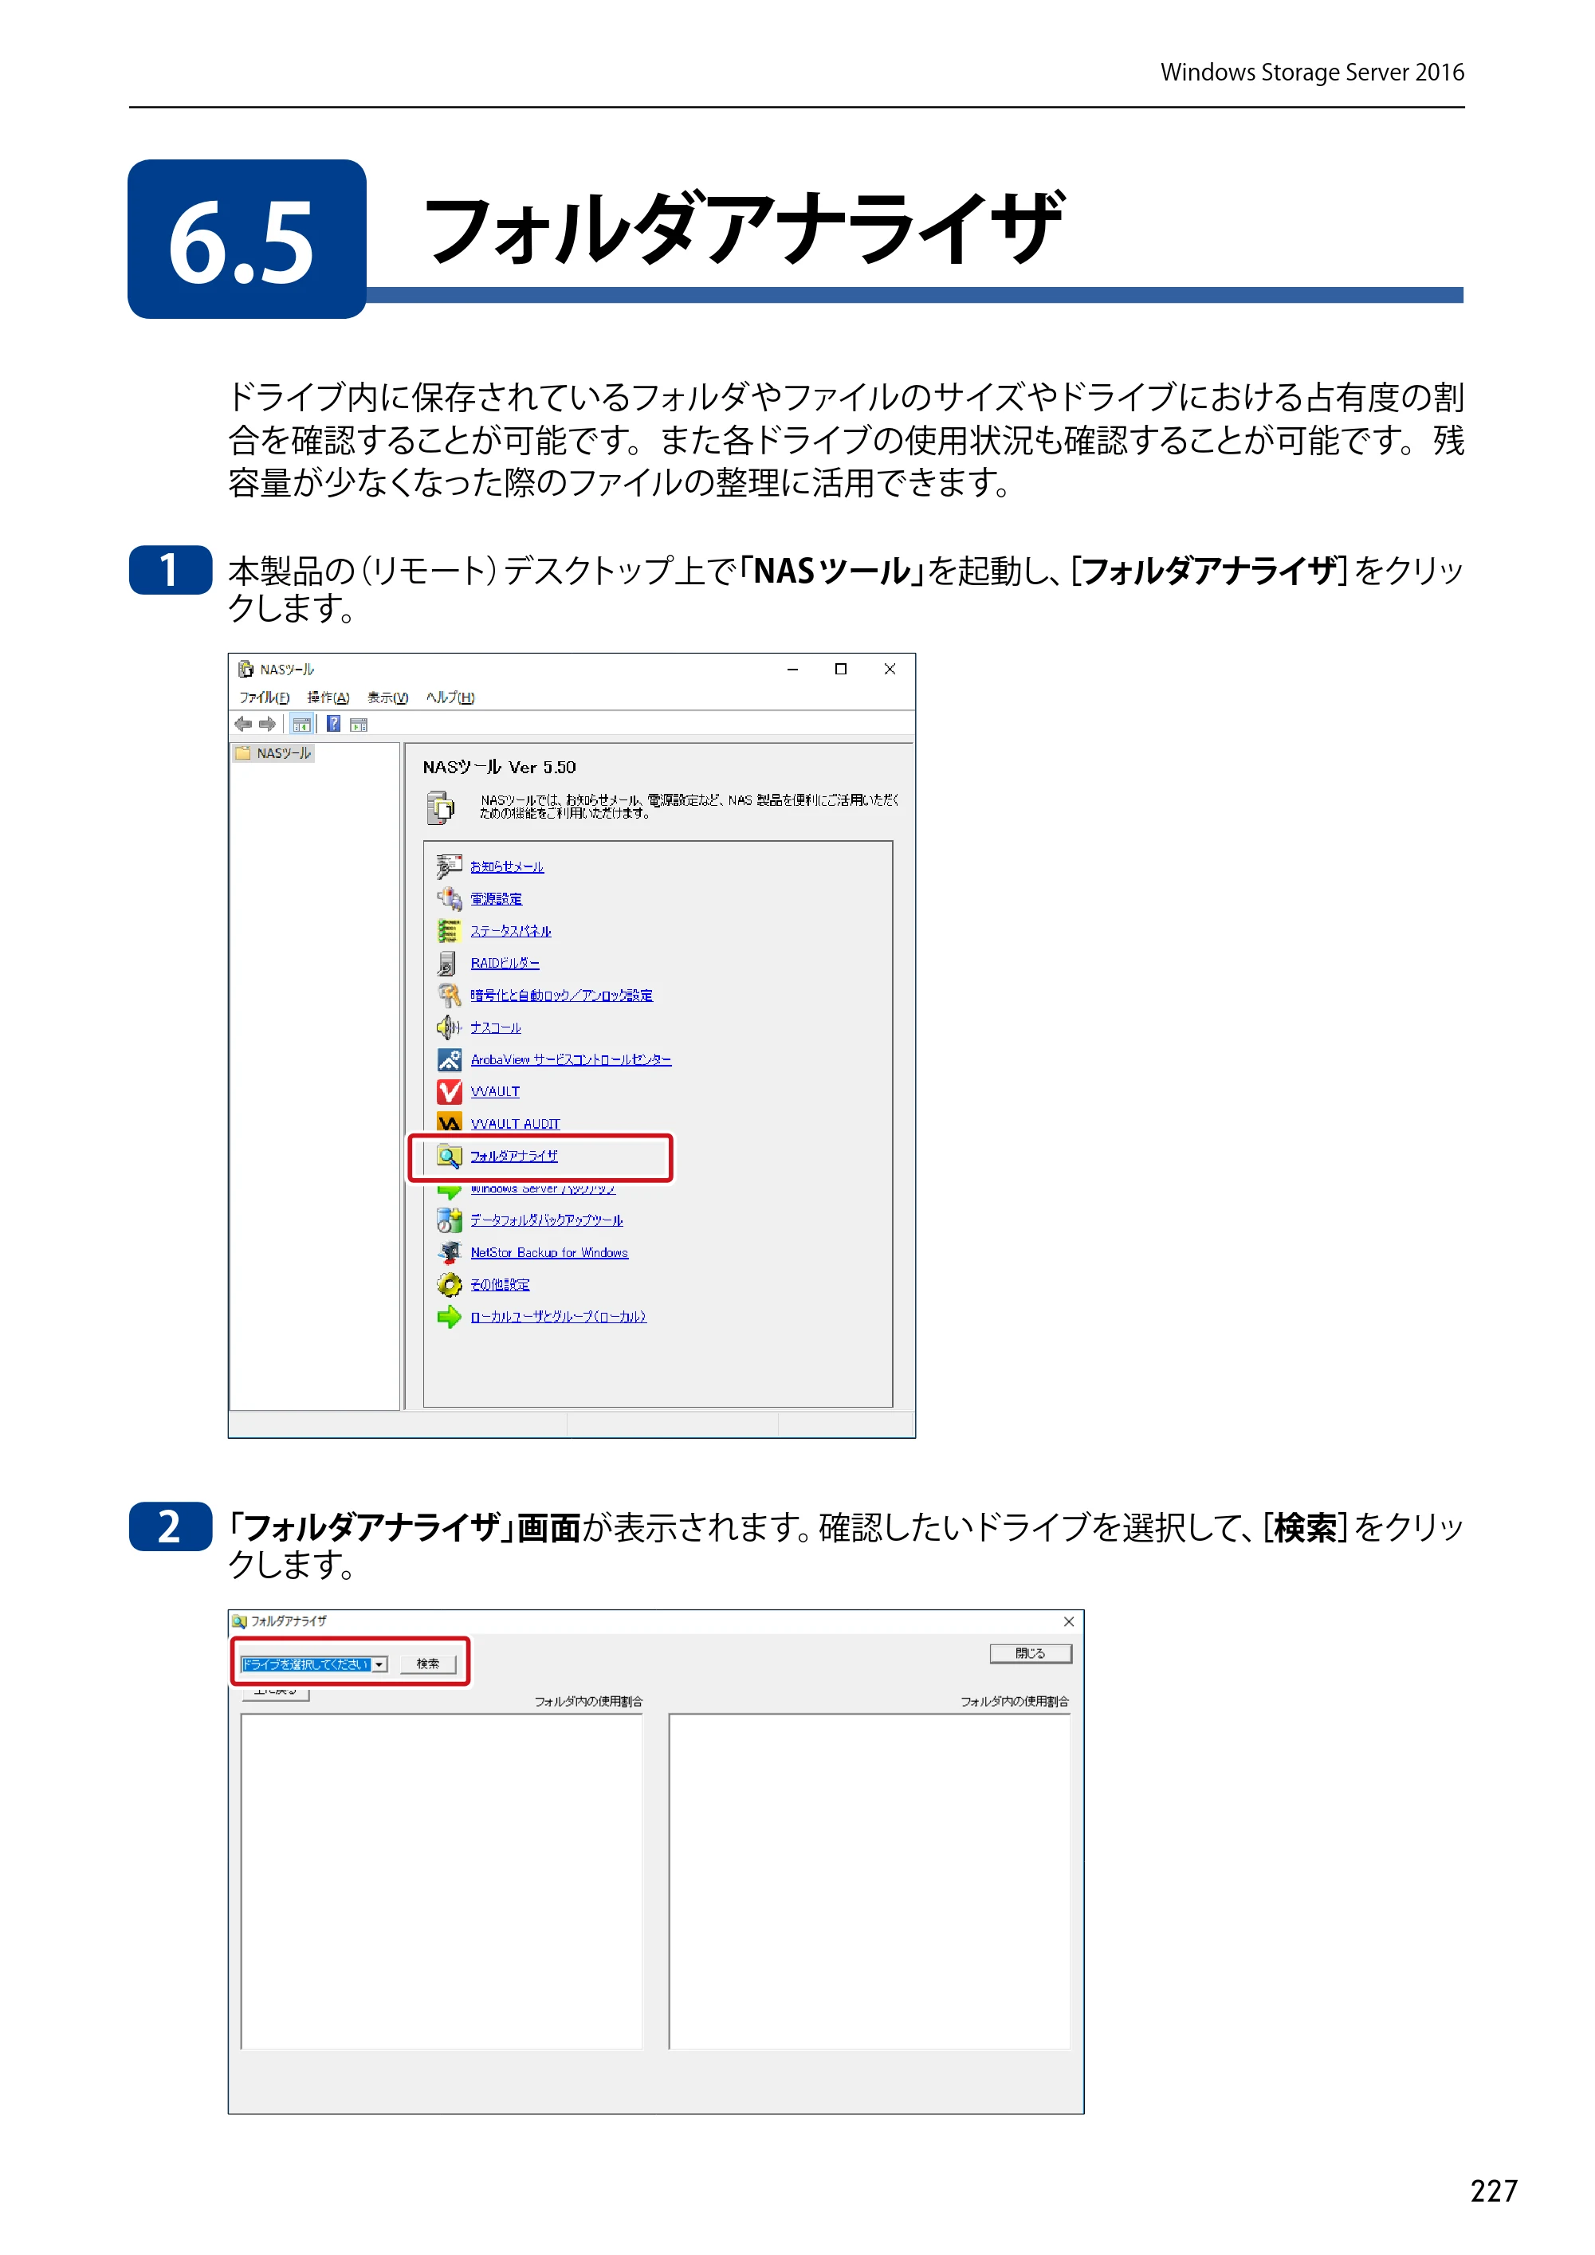Viewport: 1595px width, 2255px height.
Task: Click the encryption key icon
Action: tap(449, 995)
